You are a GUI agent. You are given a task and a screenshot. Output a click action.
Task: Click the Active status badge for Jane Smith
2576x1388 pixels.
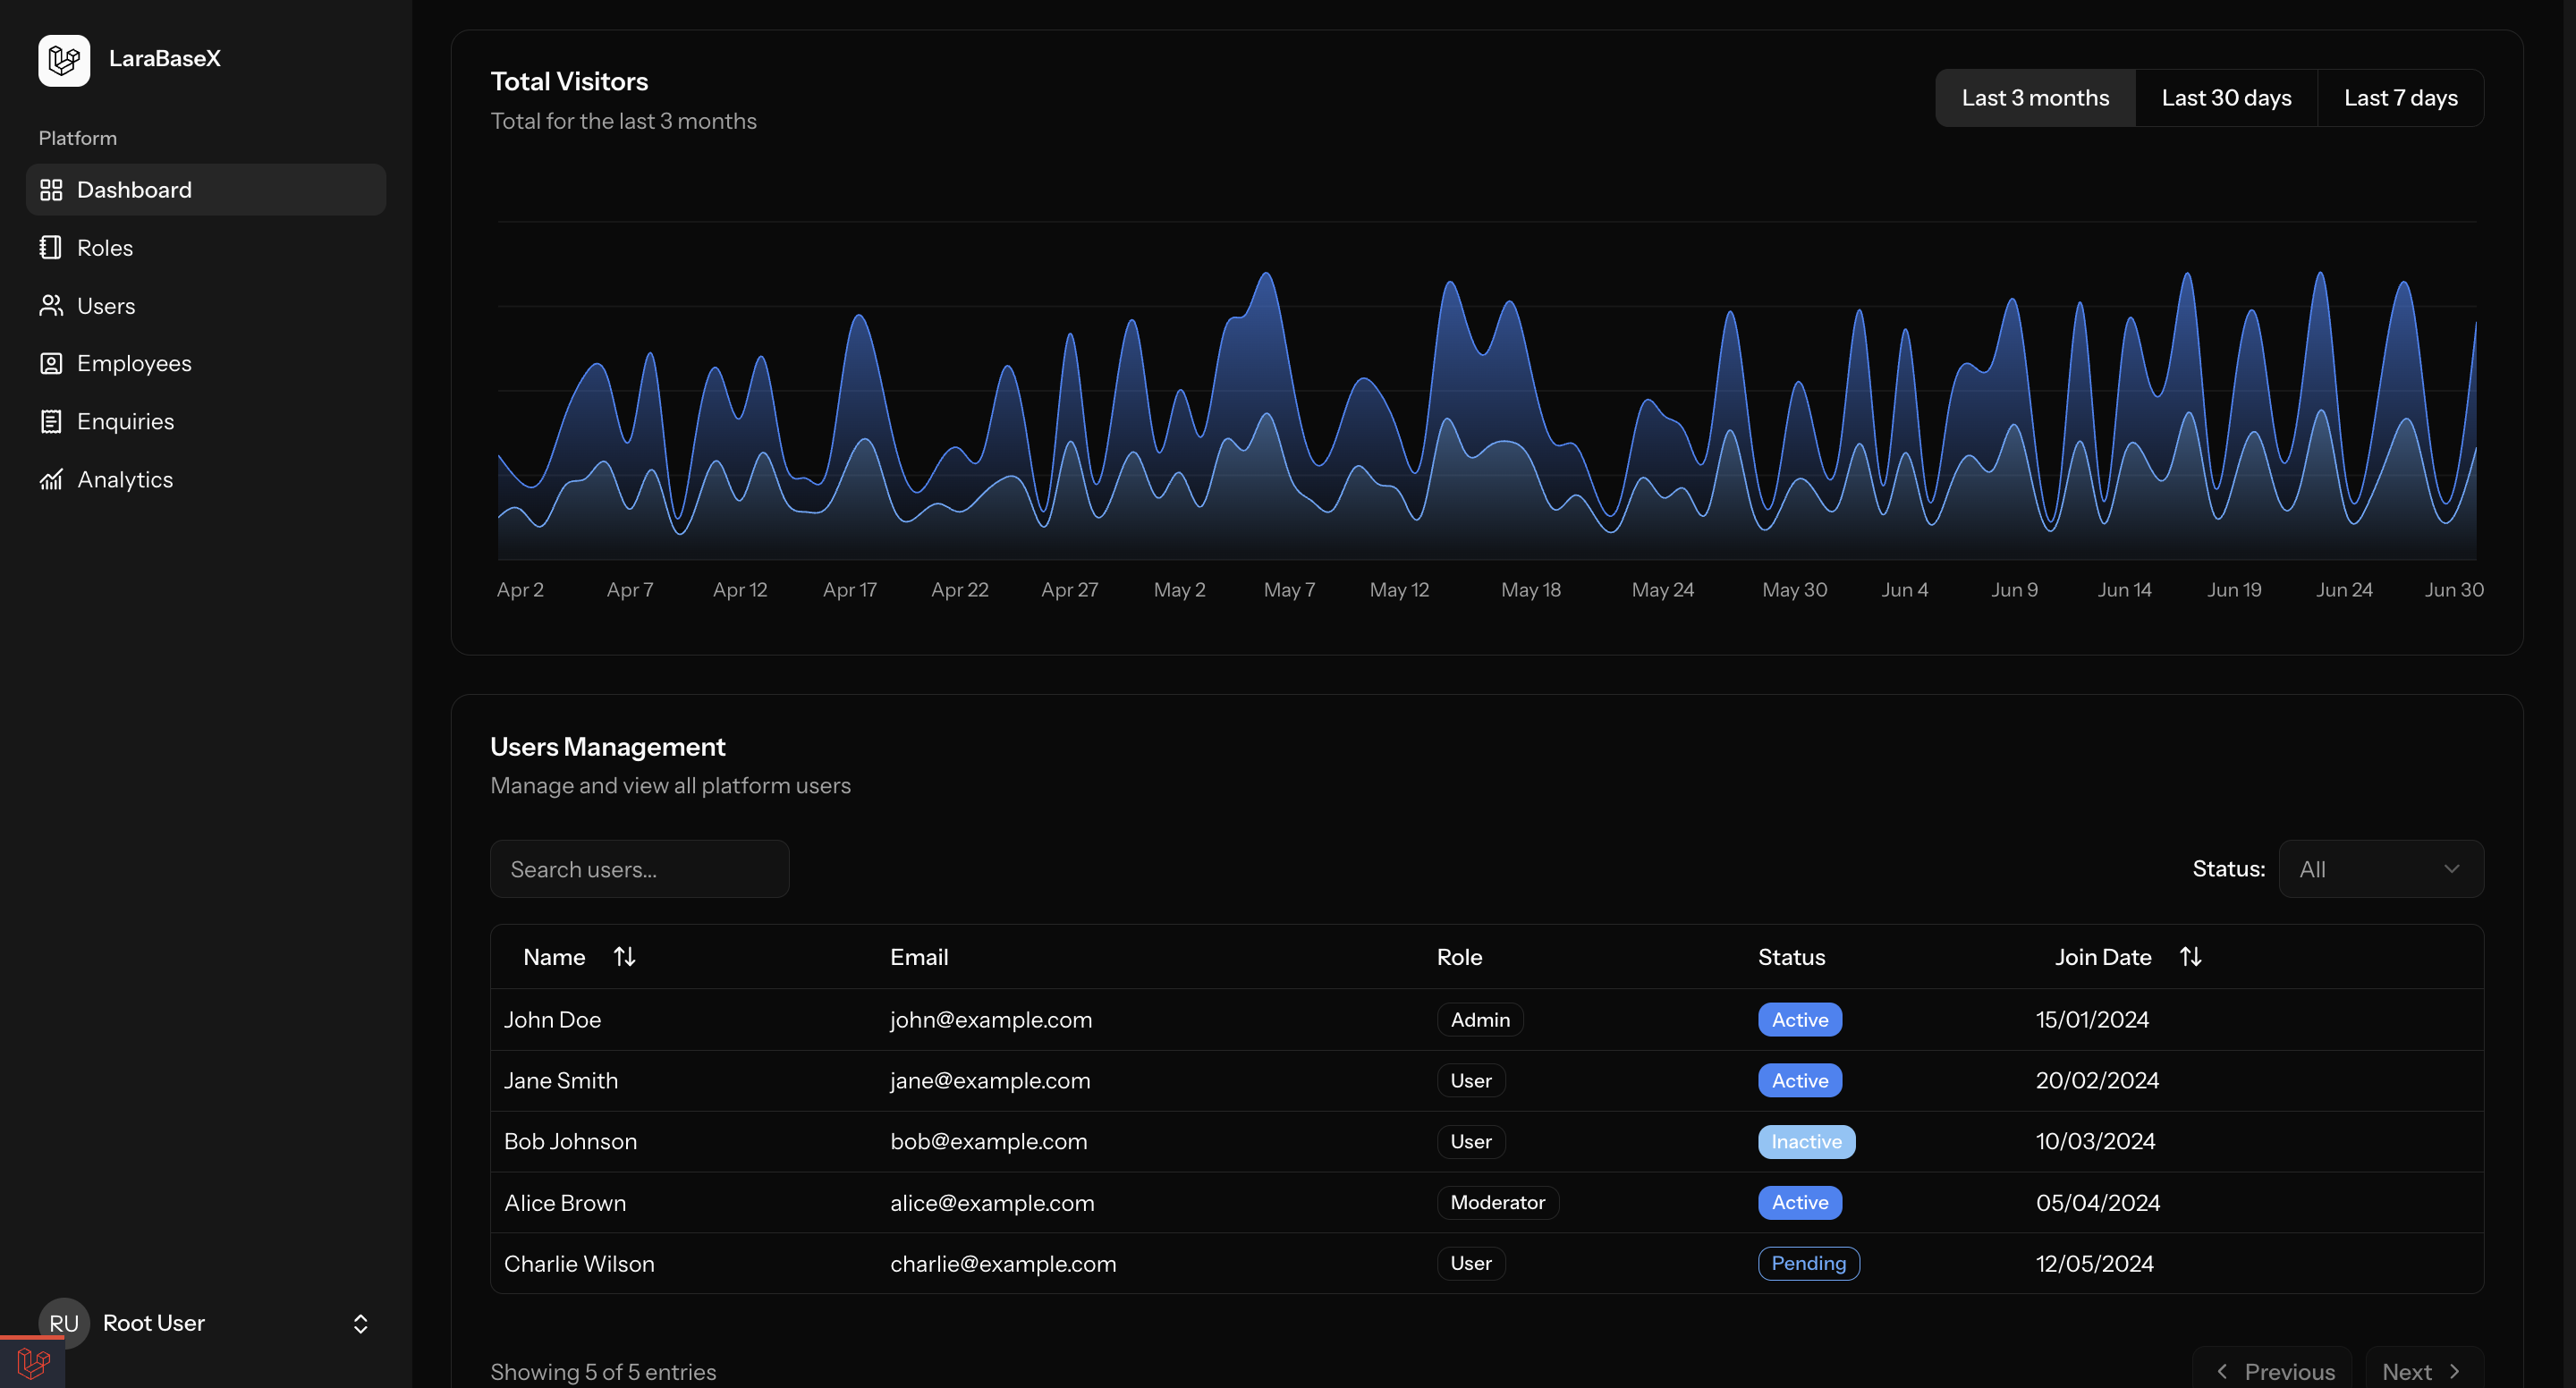(x=1800, y=1081)
